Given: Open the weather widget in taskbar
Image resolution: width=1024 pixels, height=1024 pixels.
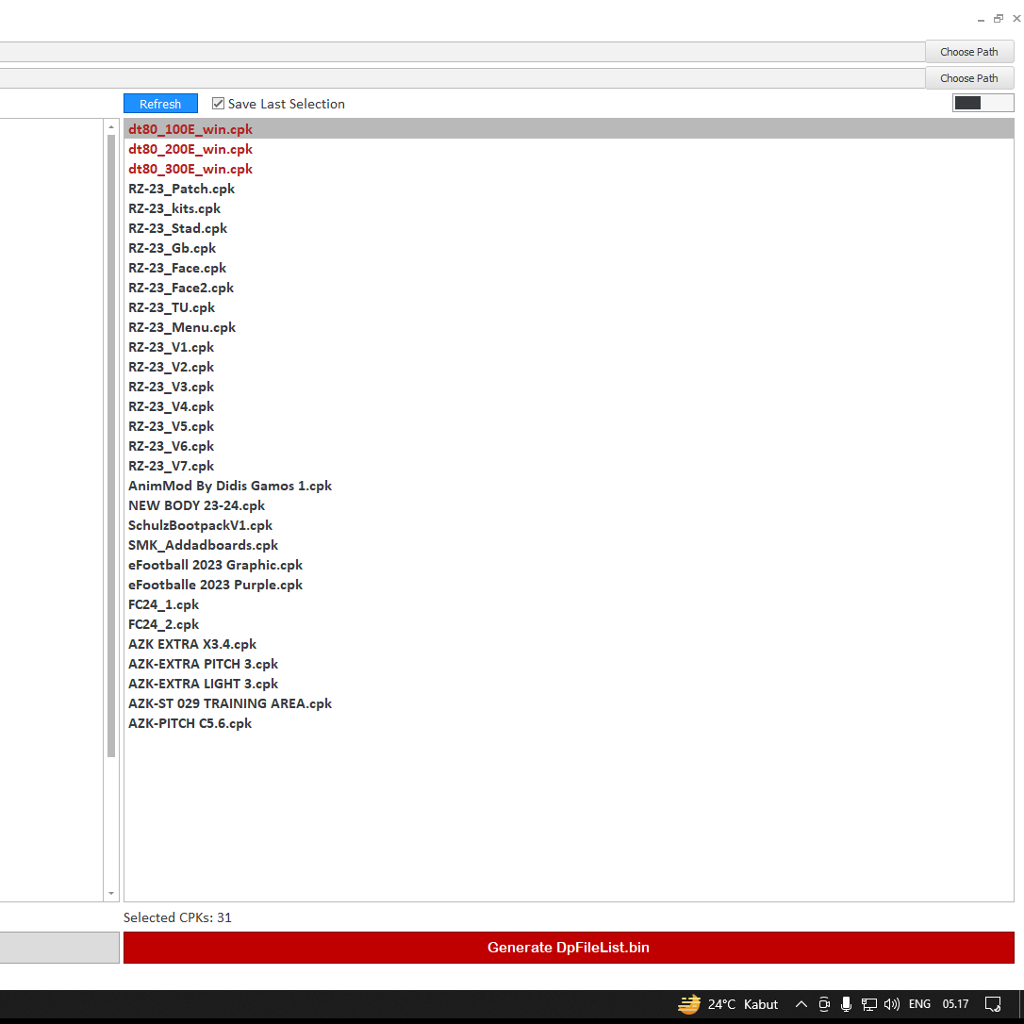Looking at the screenshot, I should click(x=728, y=1004).
